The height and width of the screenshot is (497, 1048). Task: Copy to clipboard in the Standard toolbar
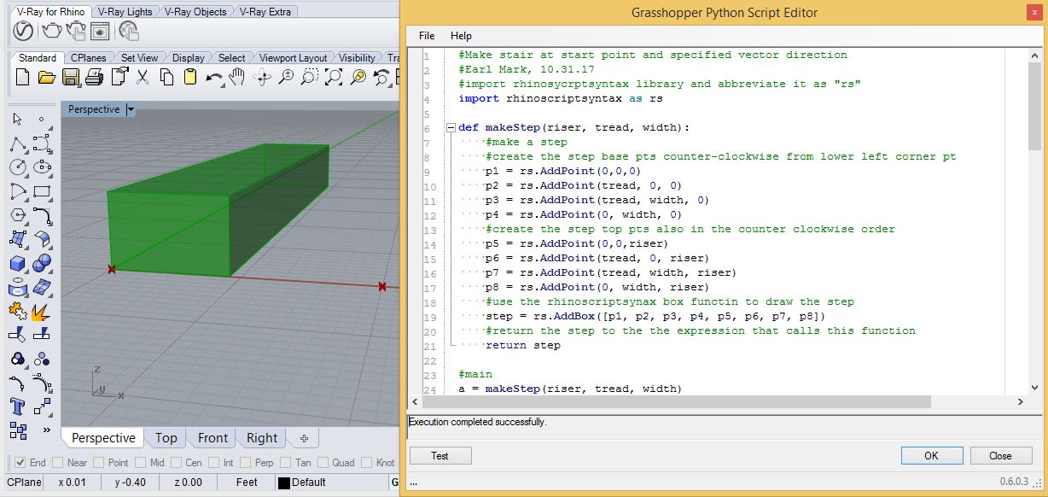166,78
